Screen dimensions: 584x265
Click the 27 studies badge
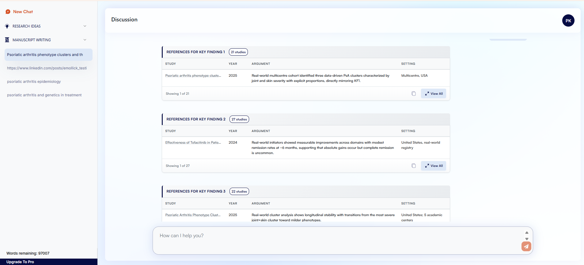[239, 119]
